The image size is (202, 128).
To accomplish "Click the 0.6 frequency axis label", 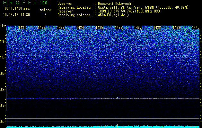I will point(3,122).
